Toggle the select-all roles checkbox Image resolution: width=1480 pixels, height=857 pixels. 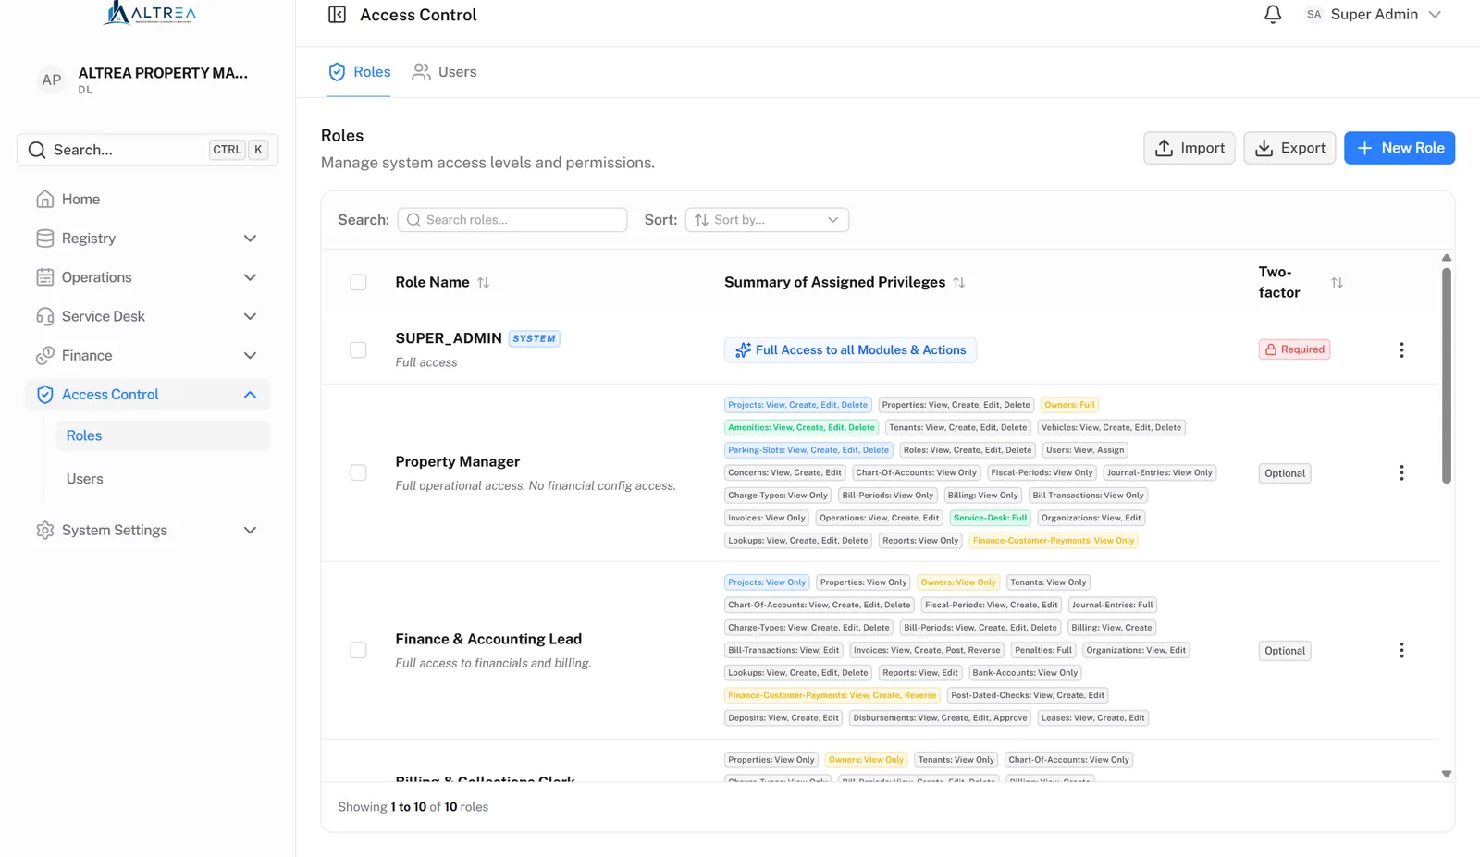tap(358, 282)
